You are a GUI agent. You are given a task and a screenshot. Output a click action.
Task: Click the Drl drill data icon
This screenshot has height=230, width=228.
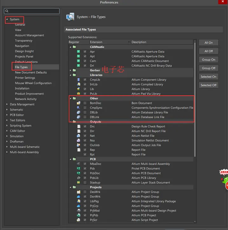[x=78, y=65]
